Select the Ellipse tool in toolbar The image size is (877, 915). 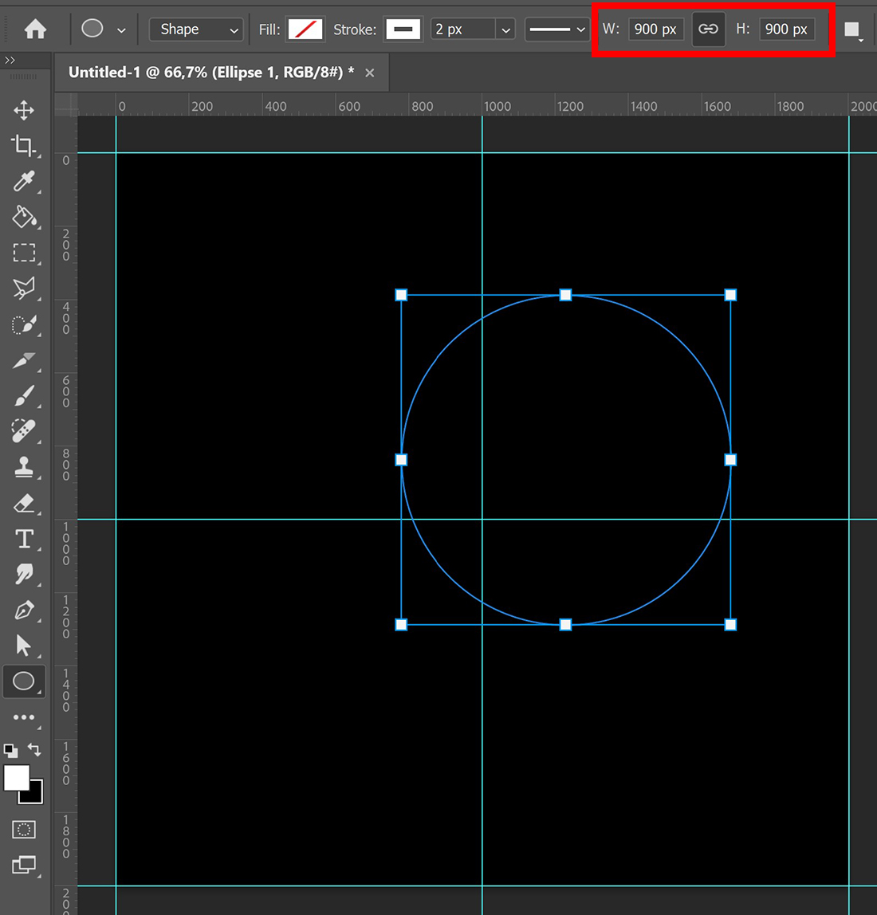24,681
